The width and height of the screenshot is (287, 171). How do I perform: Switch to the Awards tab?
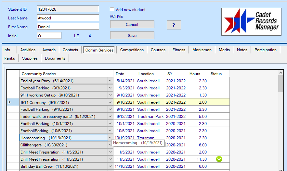(x=49, y=50)
